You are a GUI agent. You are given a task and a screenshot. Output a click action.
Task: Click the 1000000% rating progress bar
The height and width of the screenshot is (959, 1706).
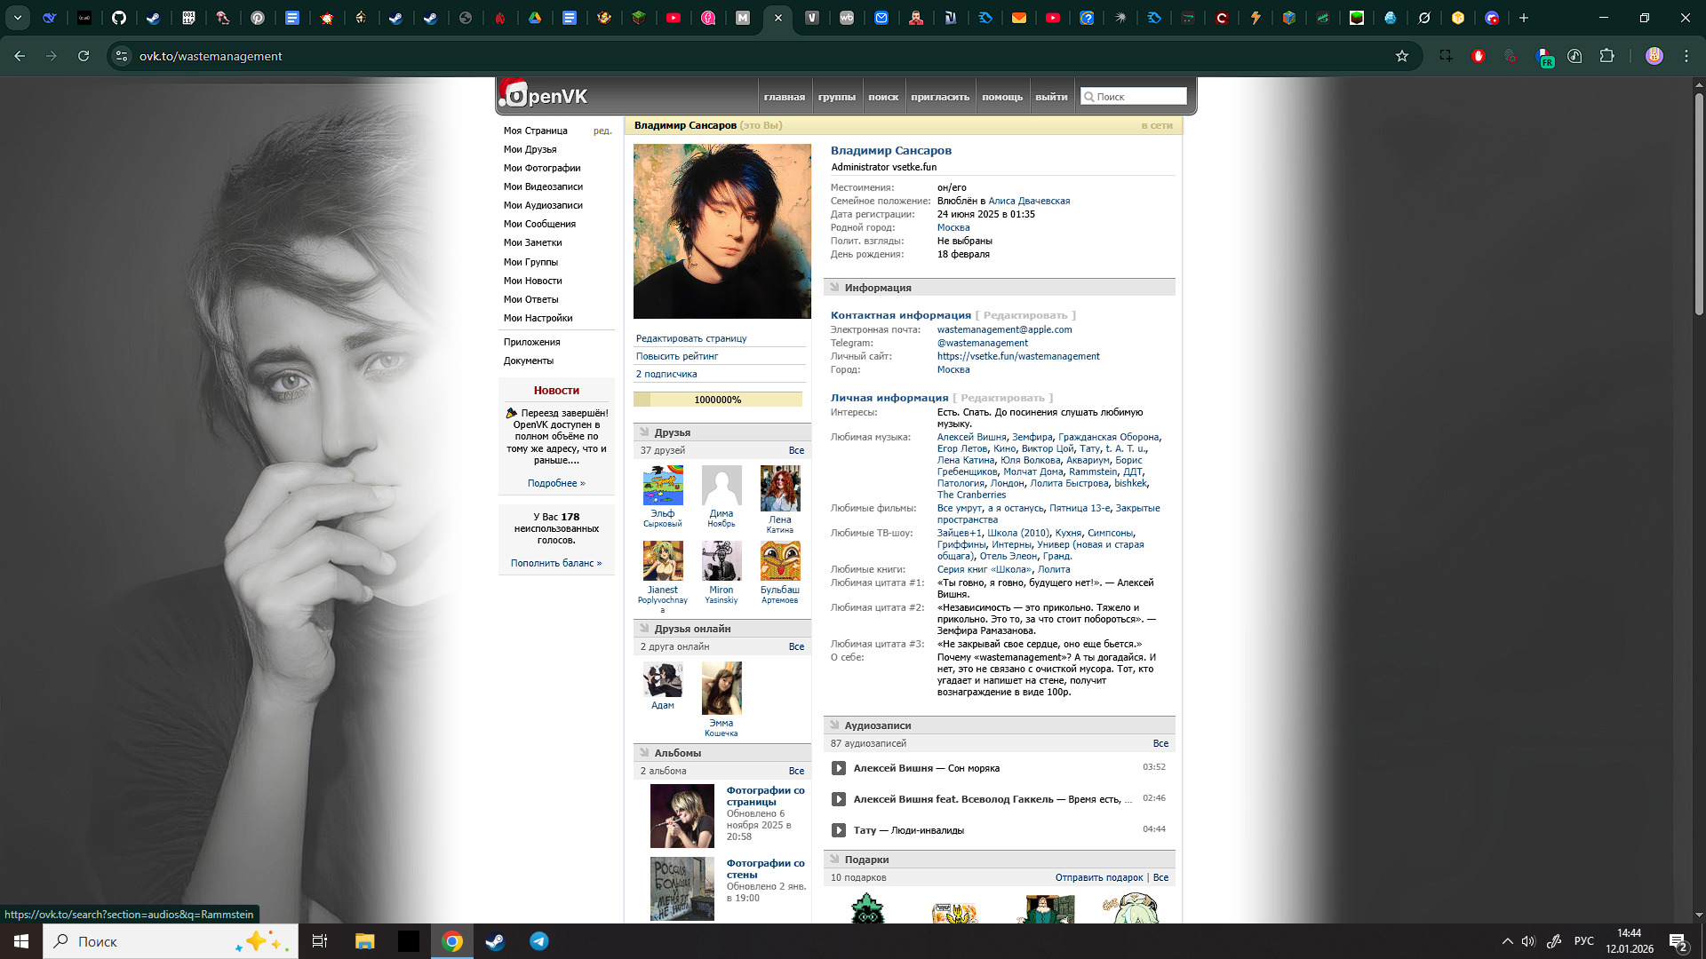click(x=717, y=400)
